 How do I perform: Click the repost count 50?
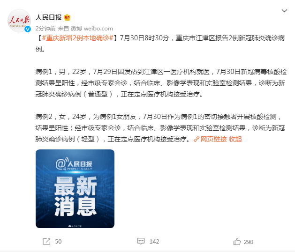tap(58, 242)
